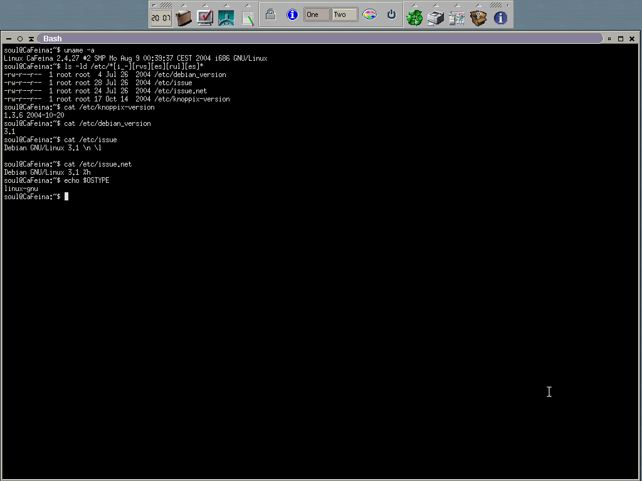Open the notepad with pencil icon
Screen dimensions: 642x481
click(x=247, y=18)
